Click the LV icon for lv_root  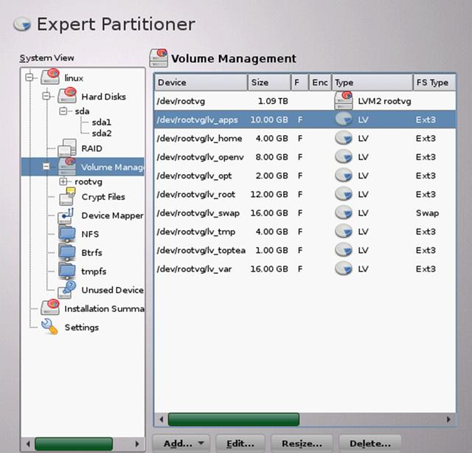(x=344, y=194)
